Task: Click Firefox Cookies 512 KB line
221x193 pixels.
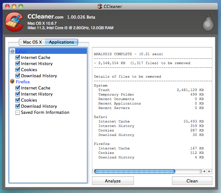Action: click(x=151, y=153)
